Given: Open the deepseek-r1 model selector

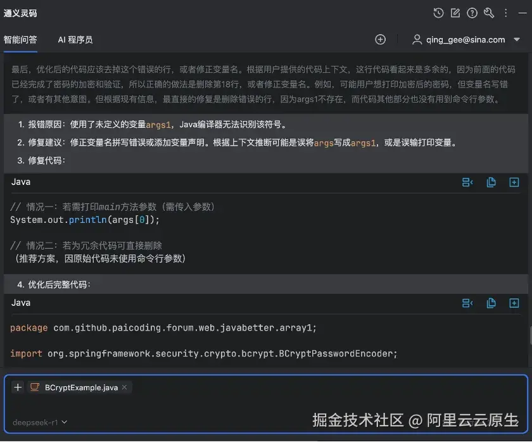Looking at the screenshot, I should pyautogui.click(x=40, y=422).
